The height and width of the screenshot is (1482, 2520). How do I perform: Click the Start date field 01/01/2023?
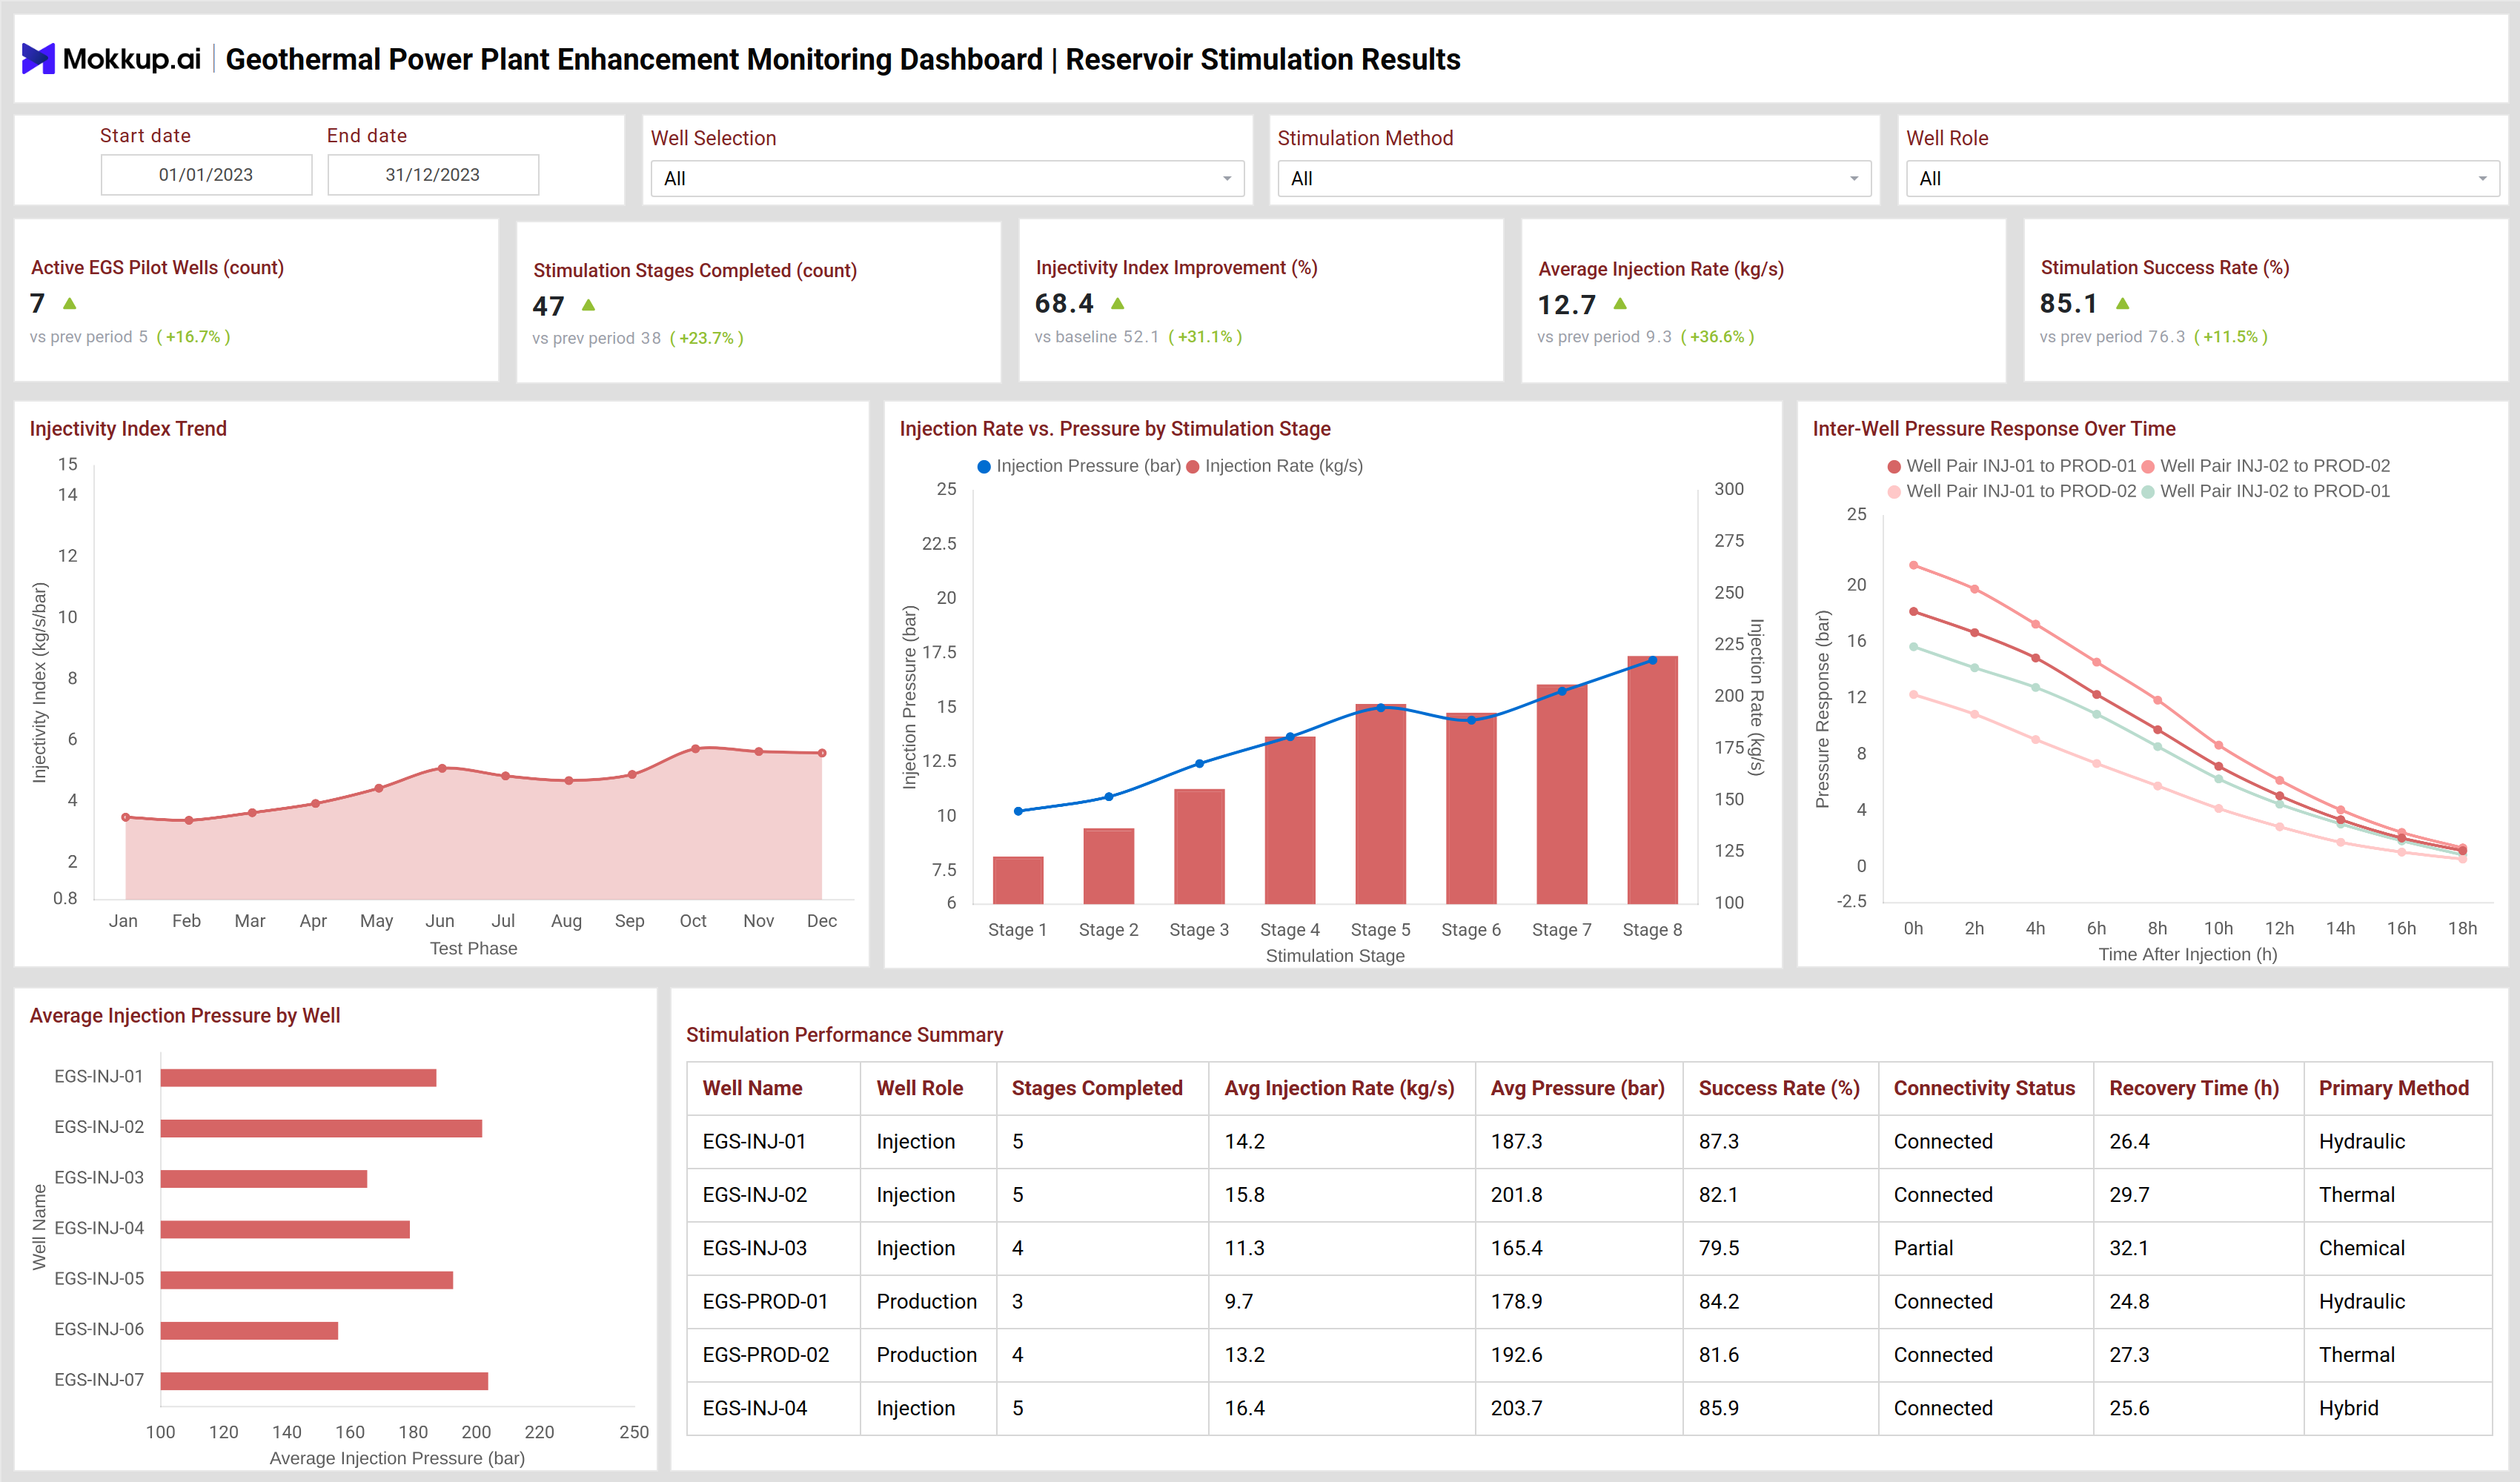(206, 175)
